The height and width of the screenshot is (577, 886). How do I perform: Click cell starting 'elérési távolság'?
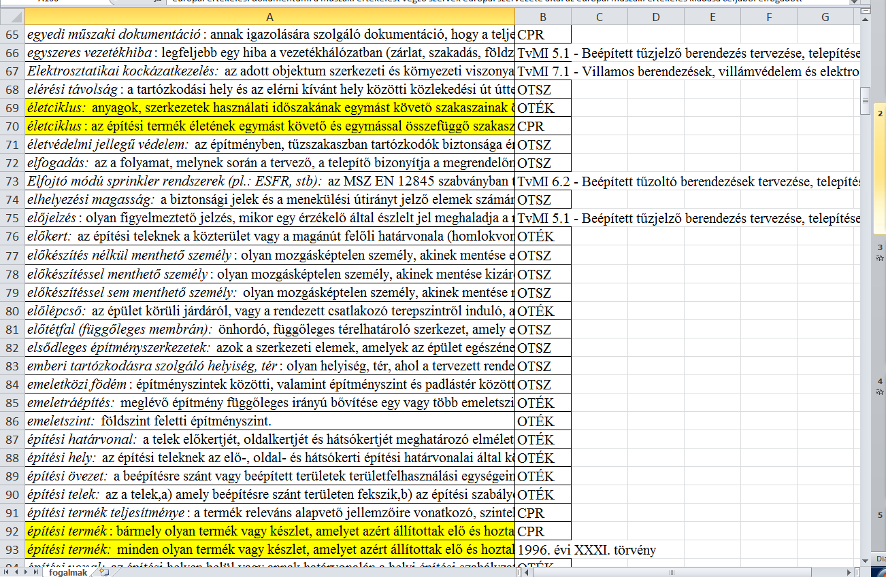pos(270,89)
